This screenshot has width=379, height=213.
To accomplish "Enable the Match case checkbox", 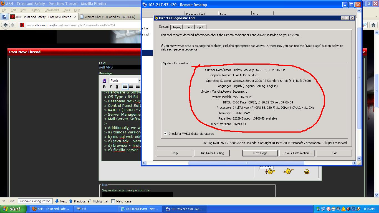I will [113, 201].
